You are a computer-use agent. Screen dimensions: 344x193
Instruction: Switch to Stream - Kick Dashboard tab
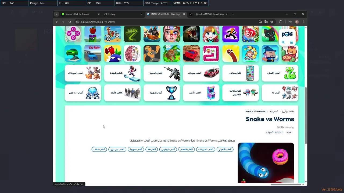pyautogui.click(x=80, y=14)
